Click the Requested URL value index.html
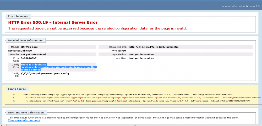This screenshot has width=262, height=126. [154, 47]
